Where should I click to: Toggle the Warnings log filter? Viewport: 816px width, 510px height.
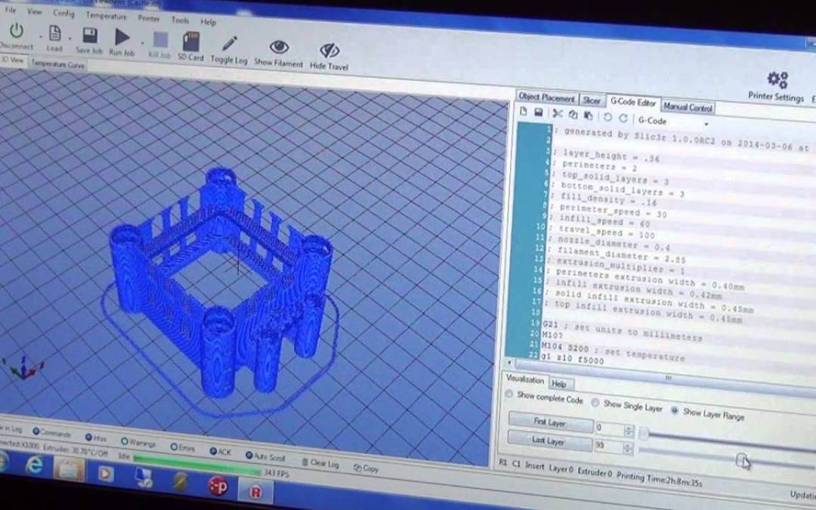tap(138, 442)
